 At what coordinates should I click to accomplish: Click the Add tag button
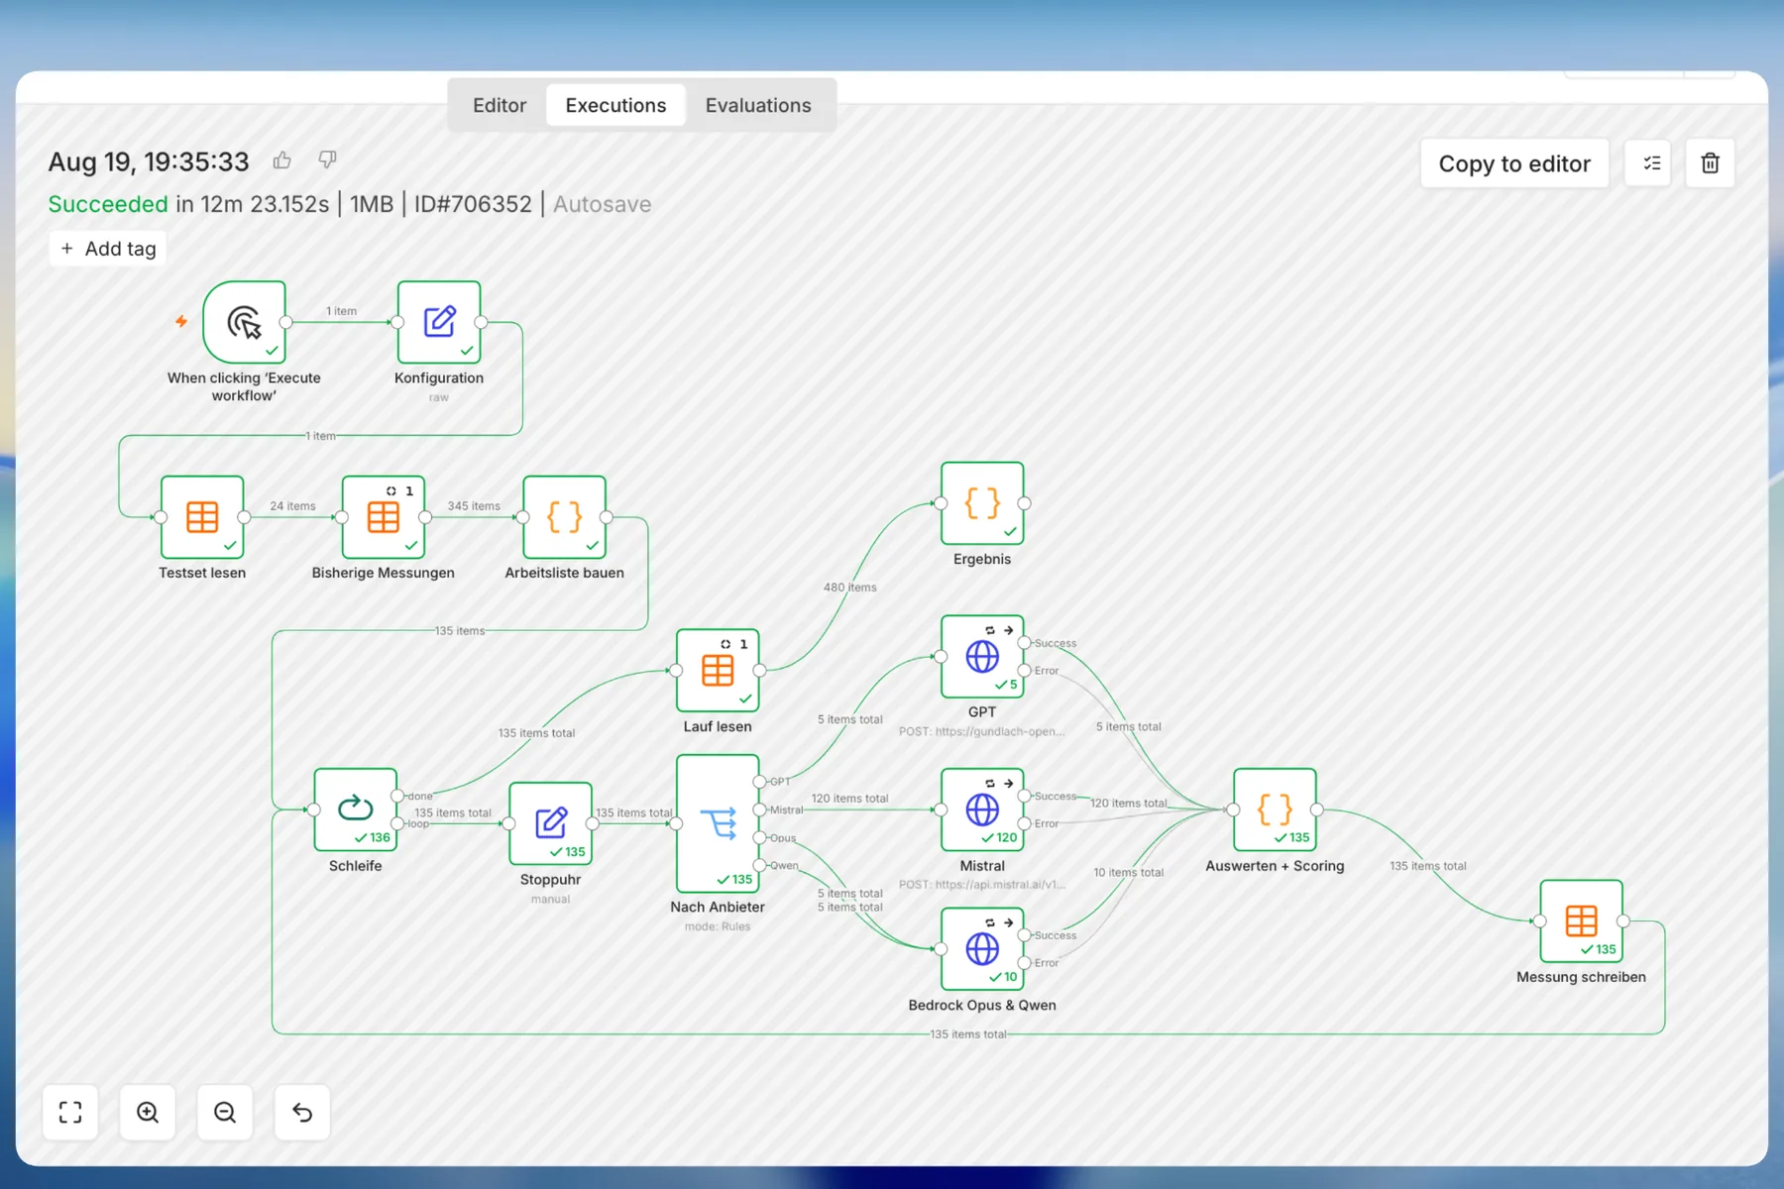(108, 249)
